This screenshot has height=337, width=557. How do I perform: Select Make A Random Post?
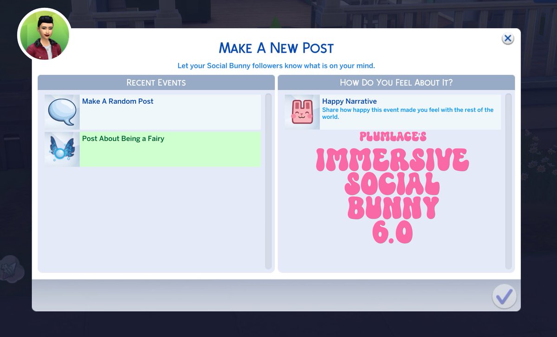pyautogui.click(x=153, y=112)
